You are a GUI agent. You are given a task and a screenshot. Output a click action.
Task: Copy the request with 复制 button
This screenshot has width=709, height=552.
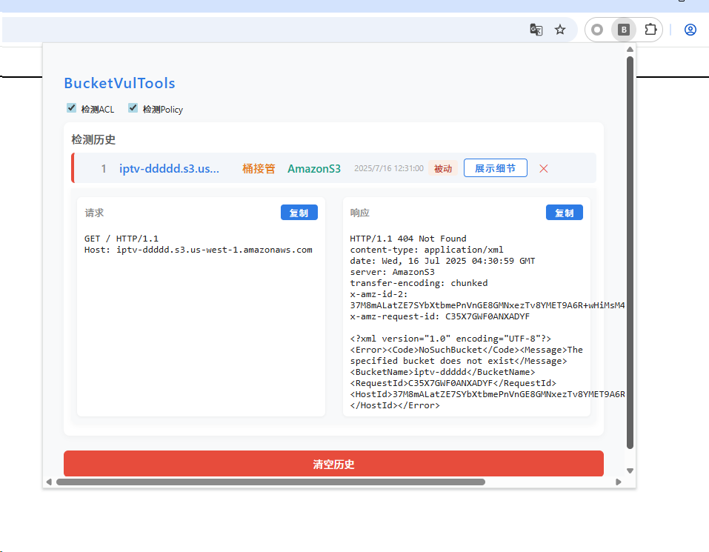(299, 213)
